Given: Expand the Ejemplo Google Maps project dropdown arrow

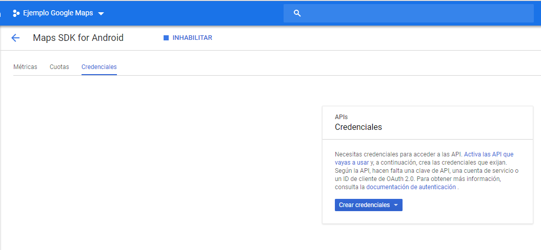Looking at the screenshot, I should (x=101, y=14).
